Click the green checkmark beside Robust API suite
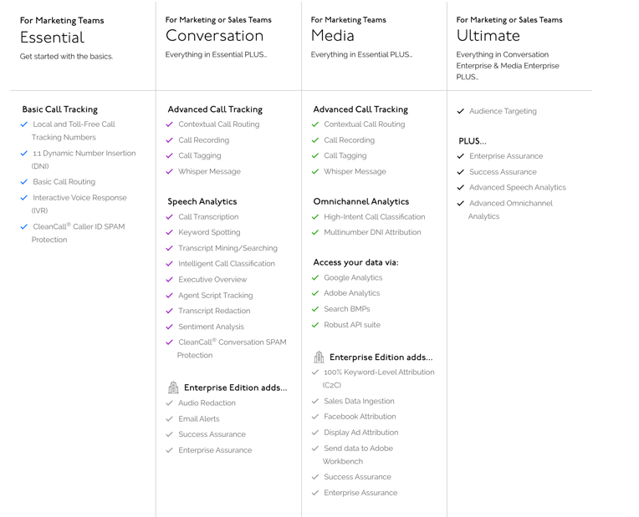Image resolution: width=639 pixels, height=517 pixels. coord(315,325)
